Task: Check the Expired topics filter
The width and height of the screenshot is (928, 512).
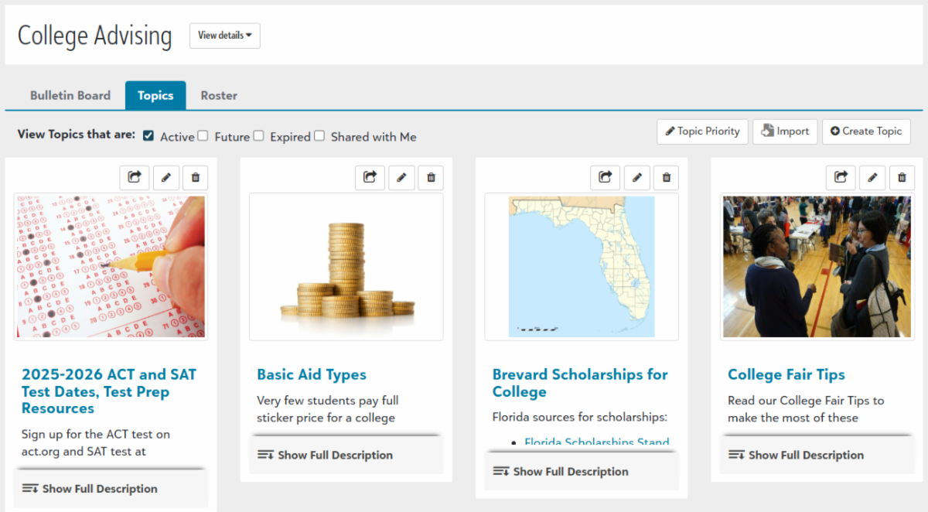Action: click(x=258, y=136)
